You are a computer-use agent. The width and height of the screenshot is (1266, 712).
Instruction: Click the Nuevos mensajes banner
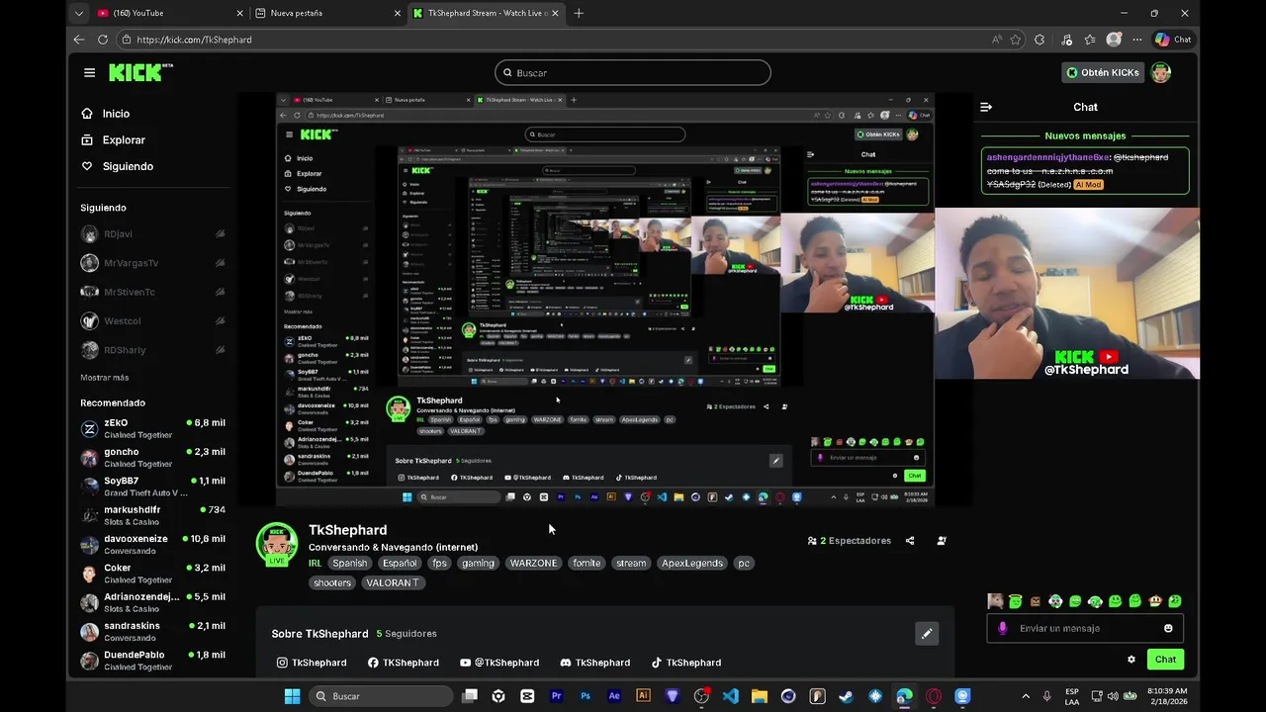[x=1085, y=135]
